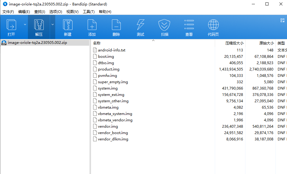Click the Open (打开) toolbar icon
287x174 pixels.
point(11,25)
